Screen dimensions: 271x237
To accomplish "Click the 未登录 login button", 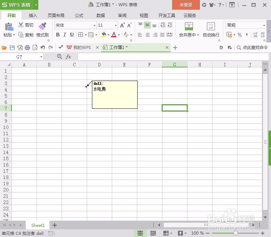I will [x=186, y=5].
